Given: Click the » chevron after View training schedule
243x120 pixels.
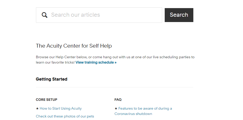Looking at the screenshot, I should (116, 62).
